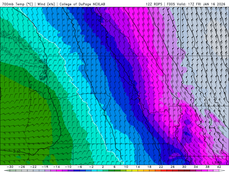
Task: Click the "F005 Valid: 17Z FRI JAN 16 2026" text
Action: (x=196, y=4)
